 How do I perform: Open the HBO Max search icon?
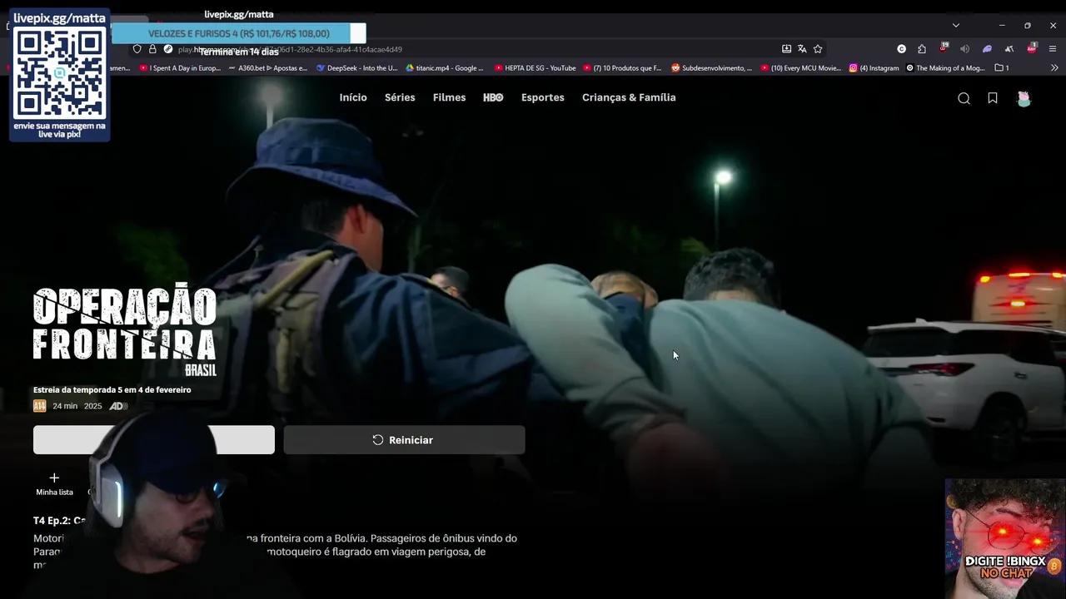(964, 98)
